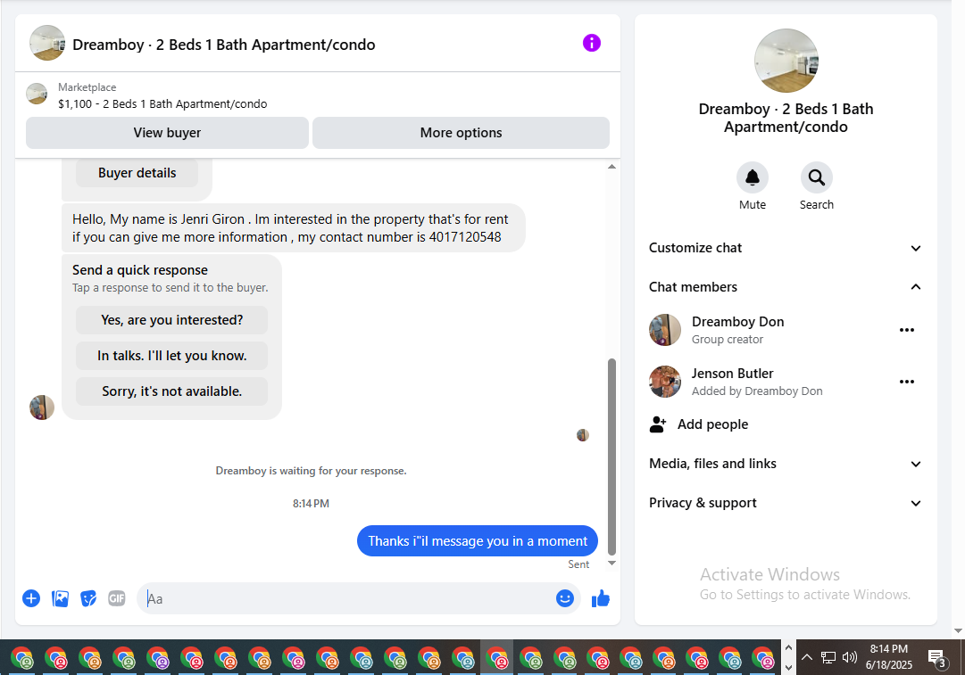Open the taskbar clock showing 6/18/2025
The width and height of the screenshot is (965, 675).
(889, 657)
